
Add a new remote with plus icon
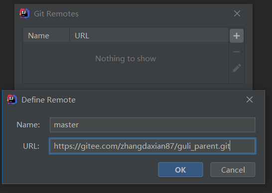coord(237,36)
